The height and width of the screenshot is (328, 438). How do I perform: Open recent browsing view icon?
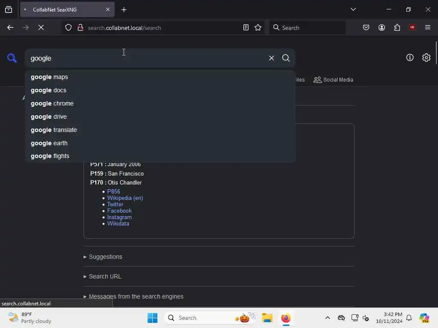click(9, 10)
